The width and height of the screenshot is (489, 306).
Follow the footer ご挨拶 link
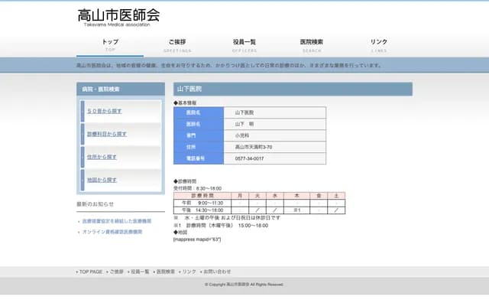tap(115, 272)
